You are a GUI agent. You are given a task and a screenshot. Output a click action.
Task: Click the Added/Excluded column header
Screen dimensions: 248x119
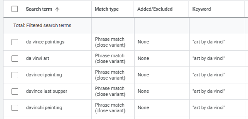point(155,9)
